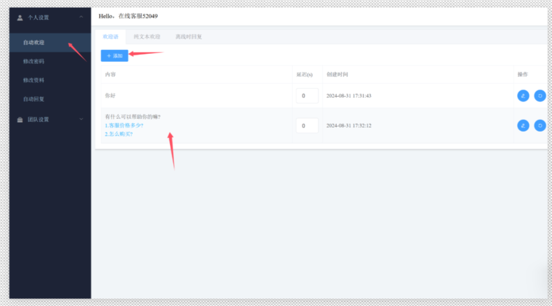
Task: Select the 欢迎语 tab
Action: [111, 37]
